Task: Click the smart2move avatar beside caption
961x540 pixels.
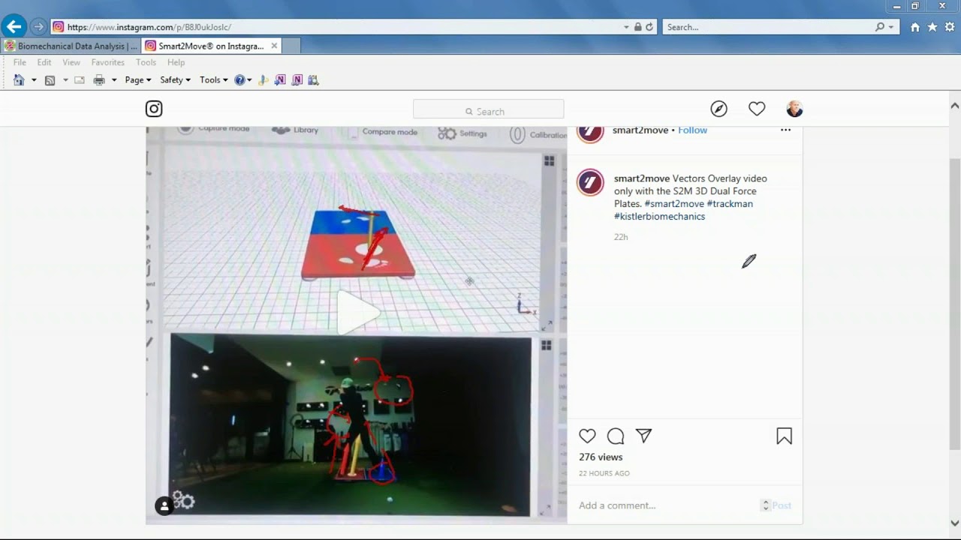Action: click(x=590, y=182)
